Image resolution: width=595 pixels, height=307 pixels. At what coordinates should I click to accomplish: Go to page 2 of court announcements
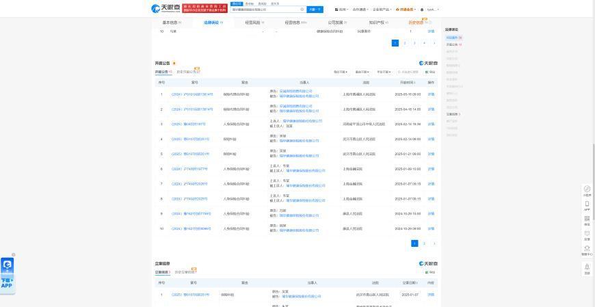pyautogui.click(x=424, y=243)
